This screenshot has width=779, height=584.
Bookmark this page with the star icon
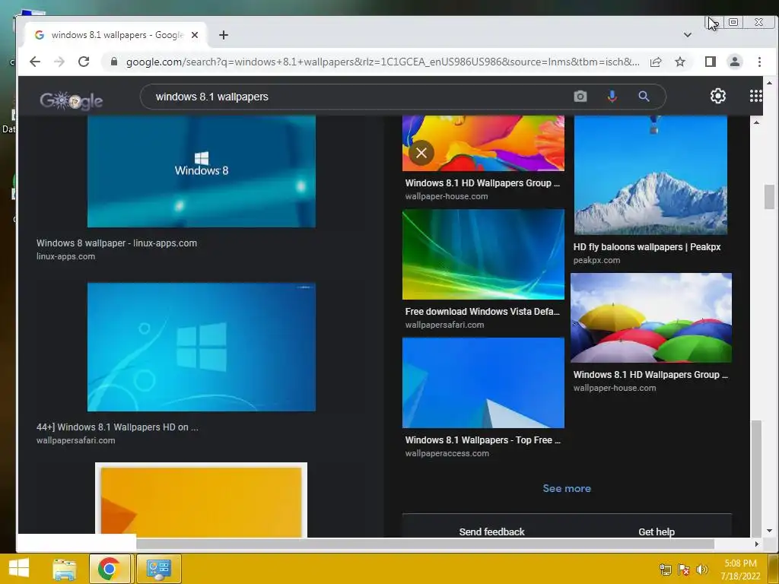click(x=680, y=62)
